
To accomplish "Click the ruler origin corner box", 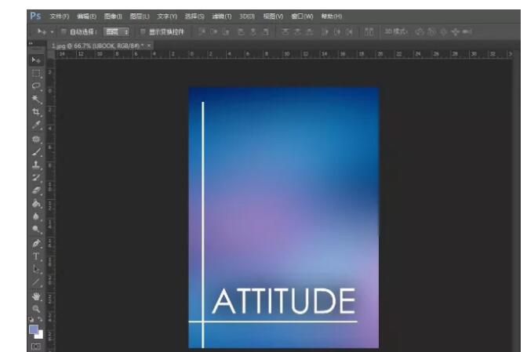I will (51, 54).
